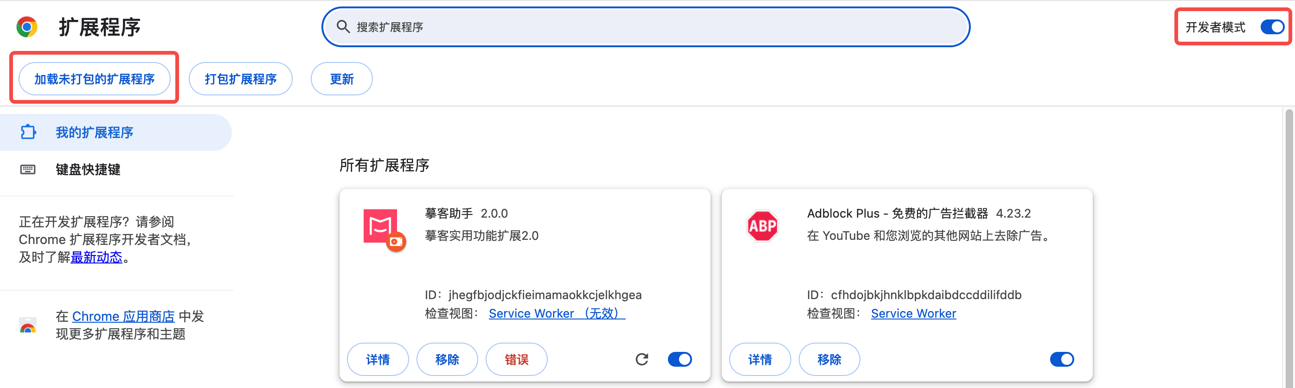Viewport: 1295px width, 388px height.
Task: Click the Chrome logo icon
Action: (26, 27)
